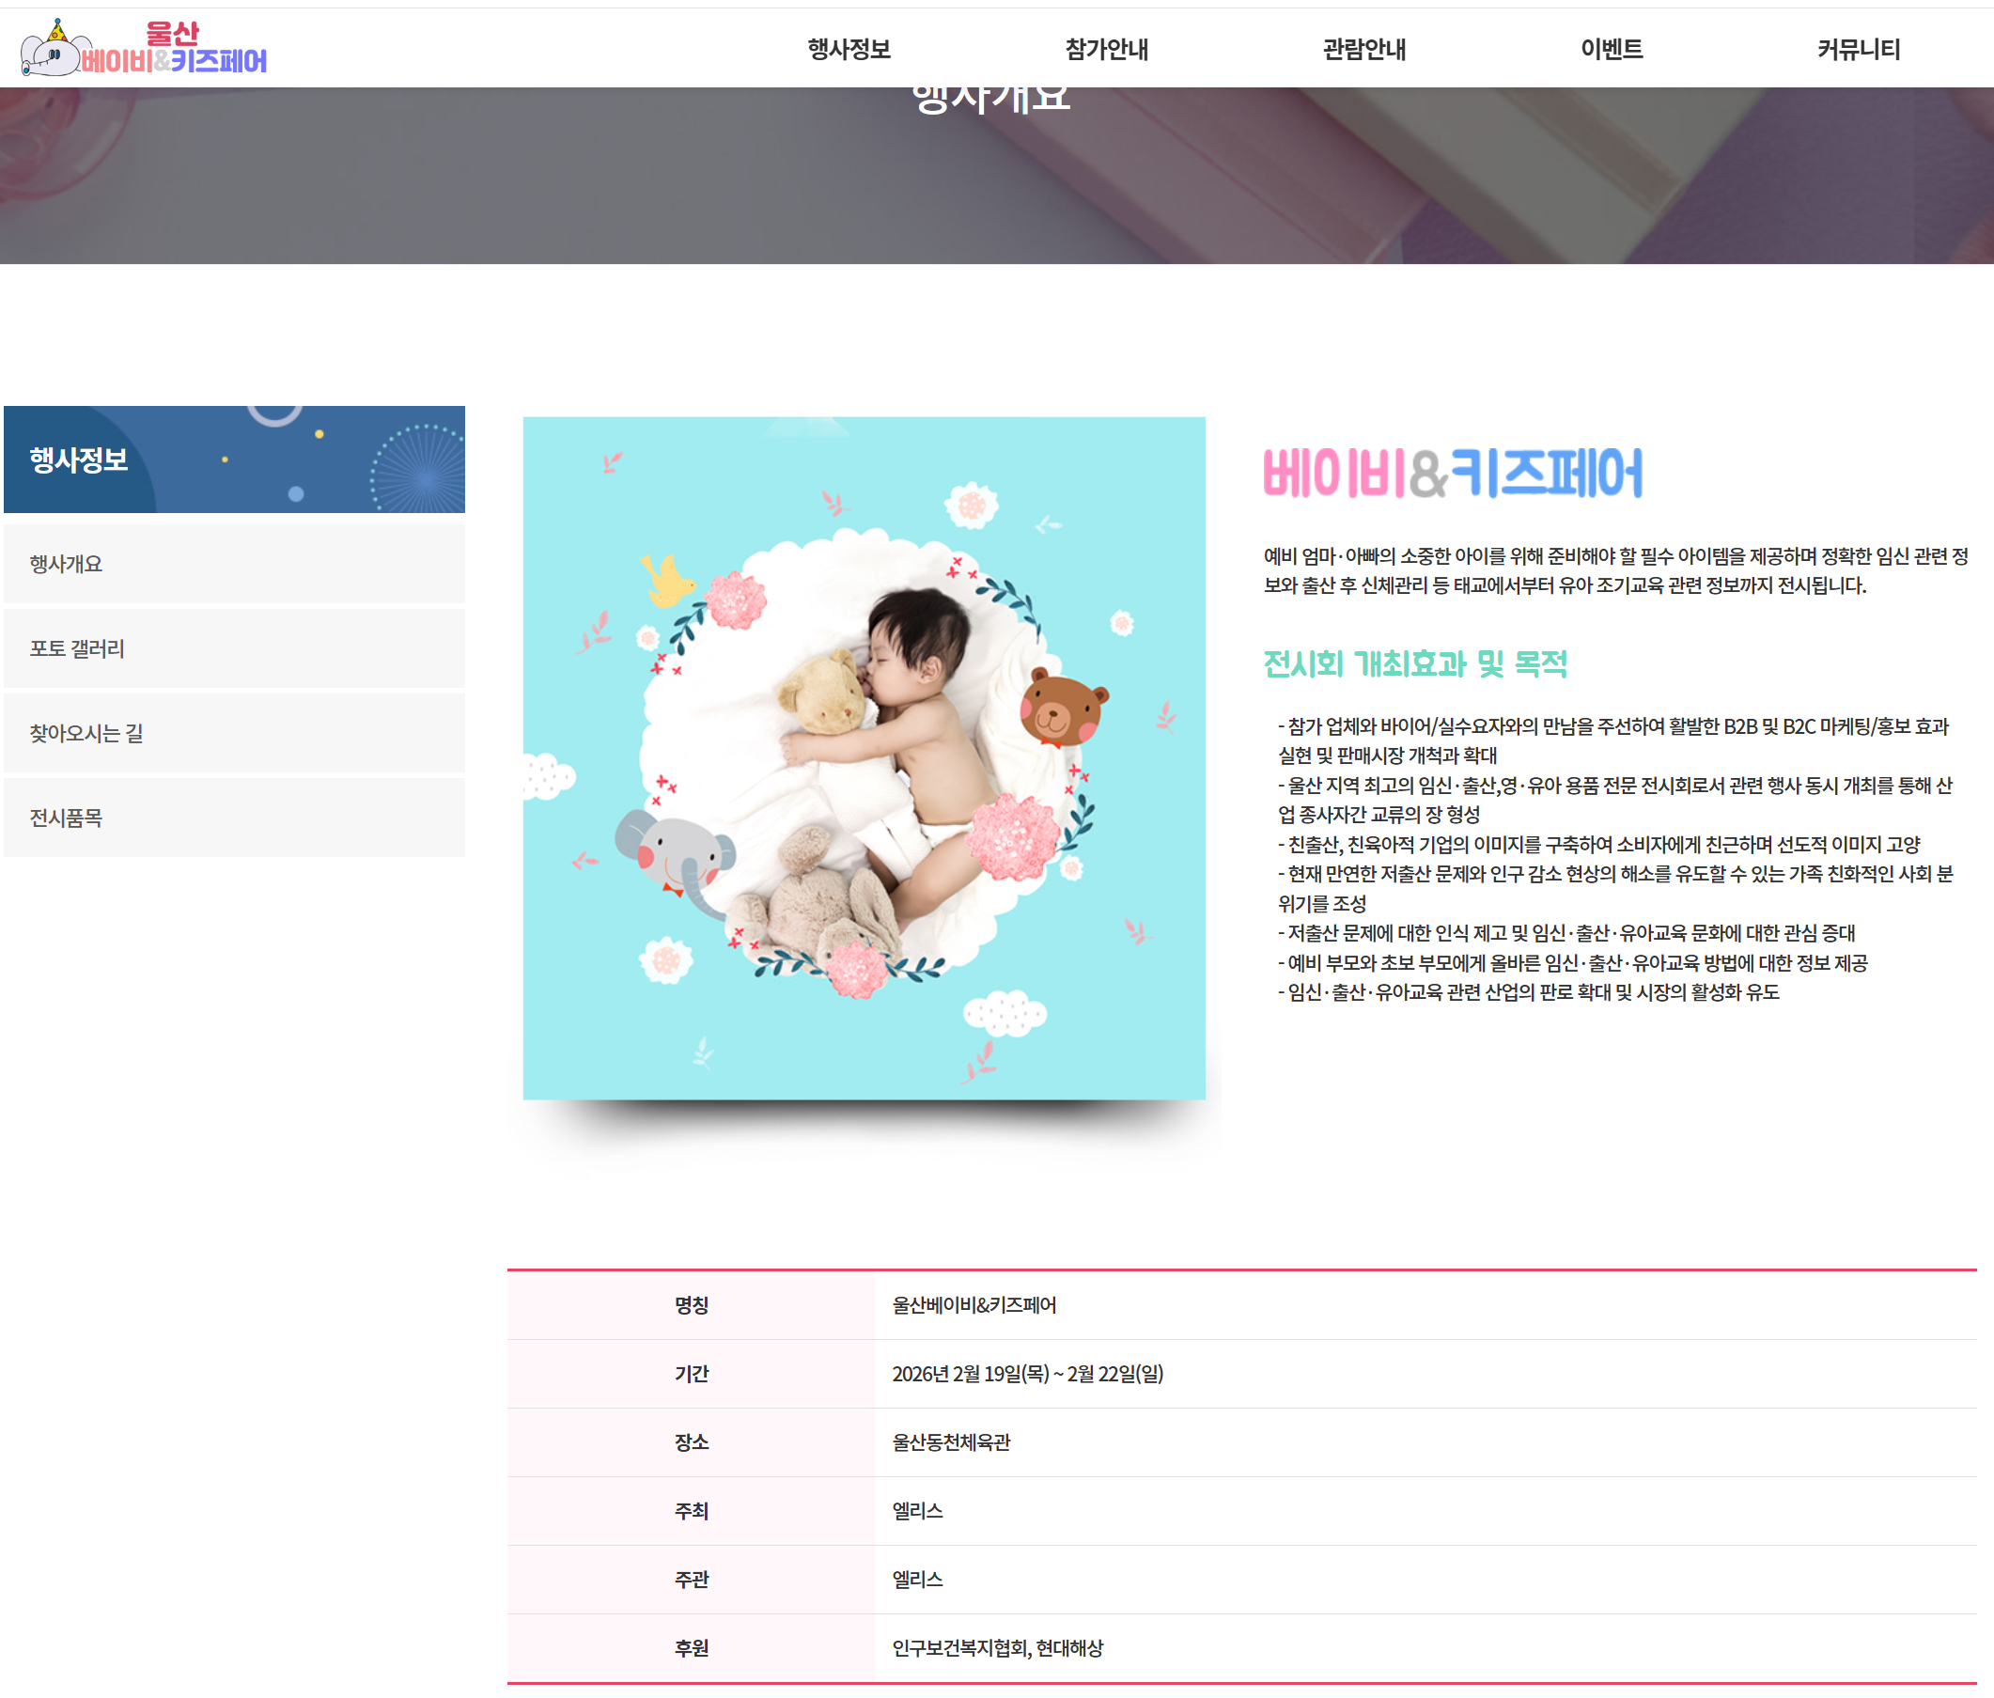
Task: Select 행사개요 in the sidebar
Action: 66,564
